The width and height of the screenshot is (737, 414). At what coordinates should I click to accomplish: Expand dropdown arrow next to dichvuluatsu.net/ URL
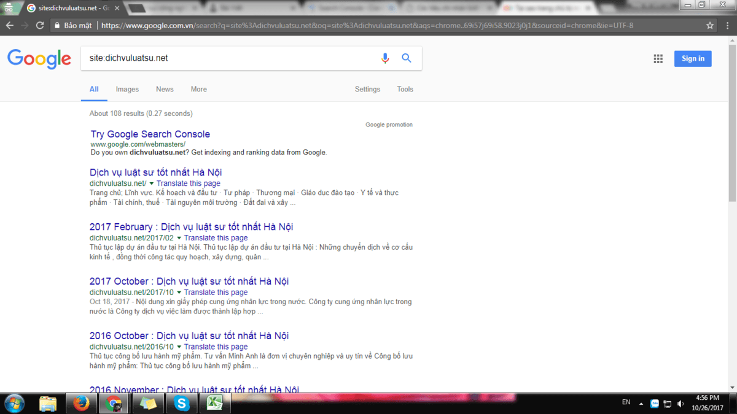[x=152, y=183]
